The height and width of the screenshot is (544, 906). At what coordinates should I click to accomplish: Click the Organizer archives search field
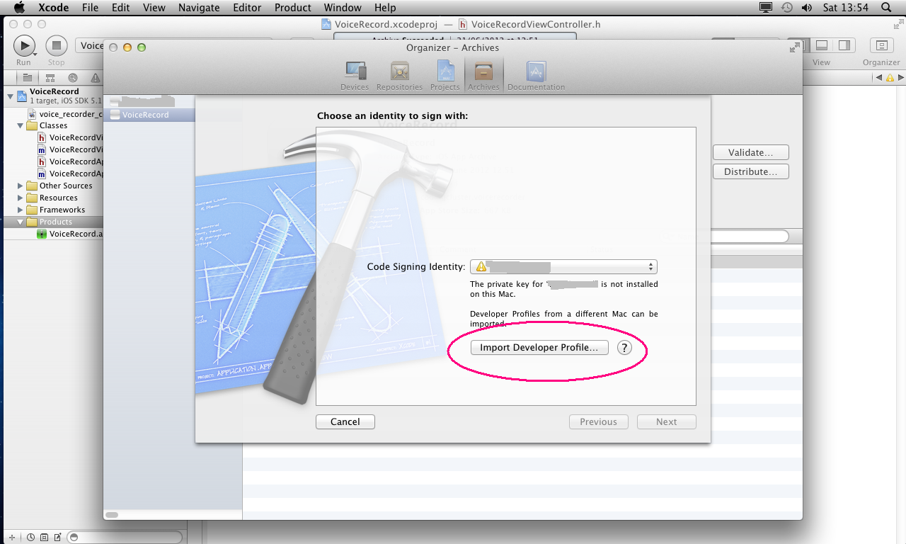pyautogui.click(x=750, y=237)
